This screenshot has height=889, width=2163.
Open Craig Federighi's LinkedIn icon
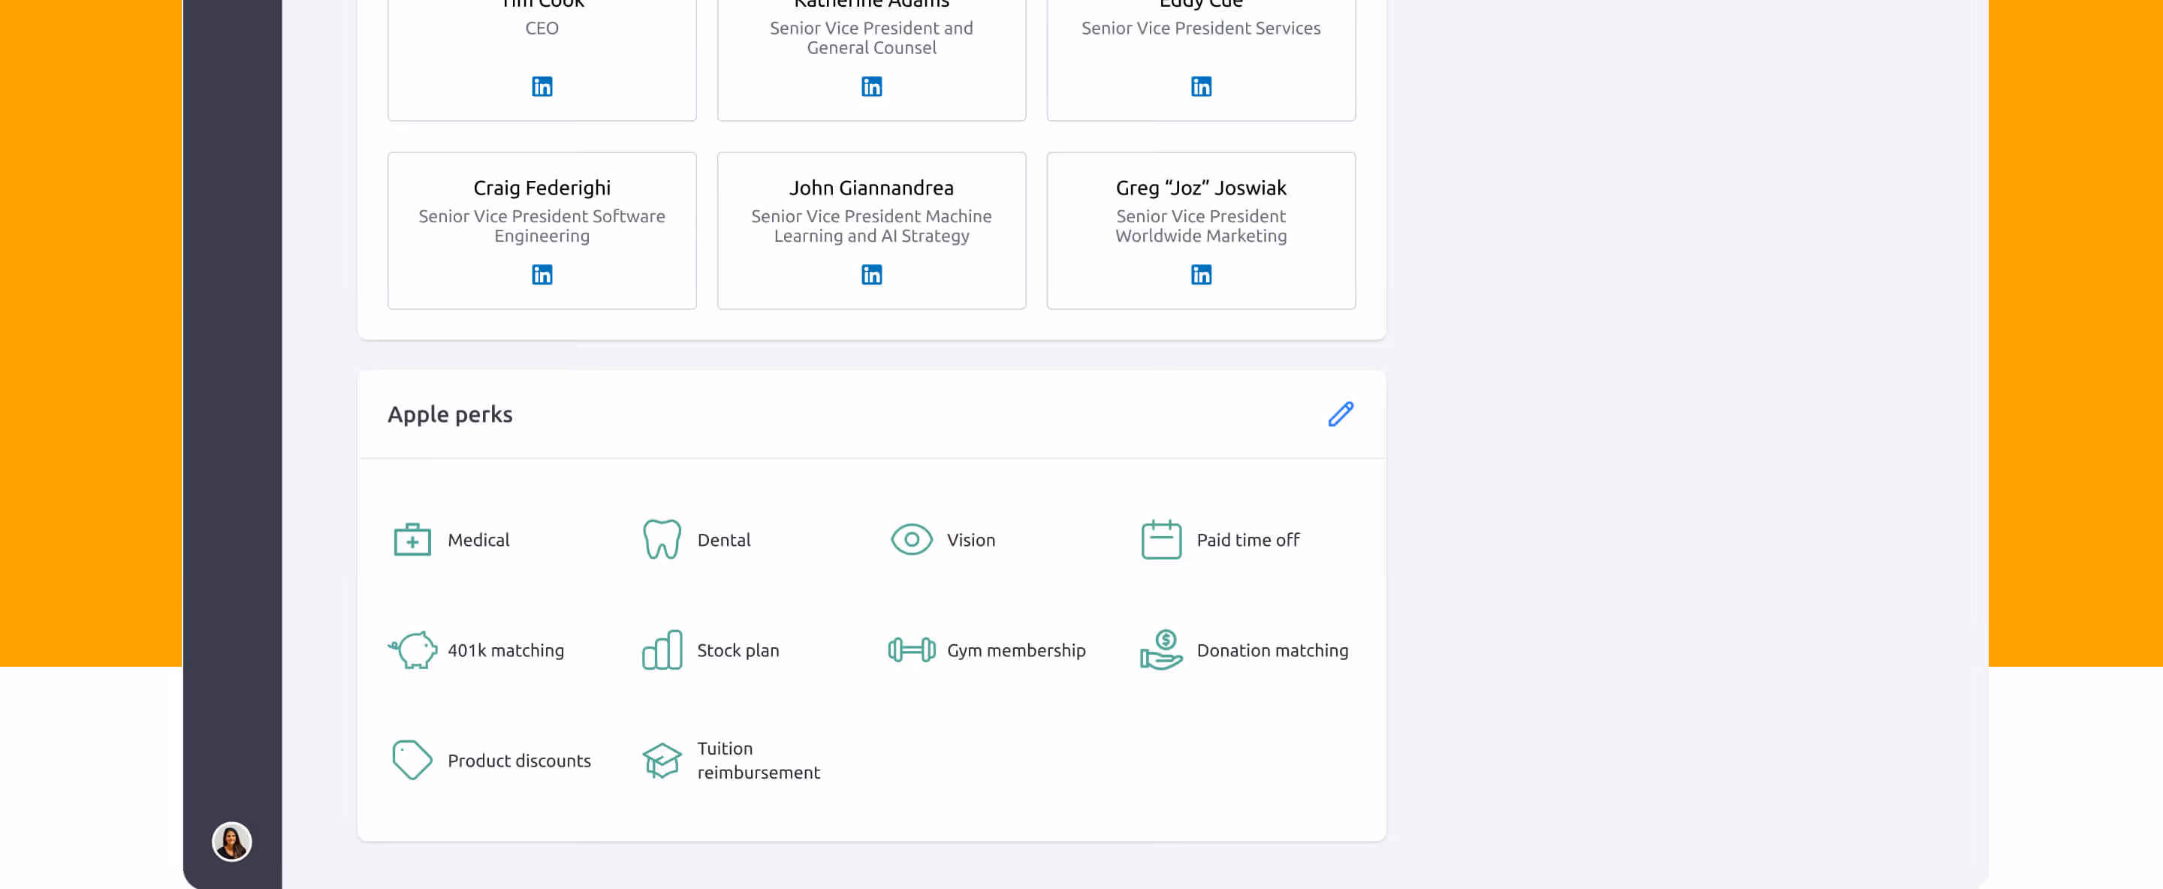pyautogui.click(x=542, y=275)
